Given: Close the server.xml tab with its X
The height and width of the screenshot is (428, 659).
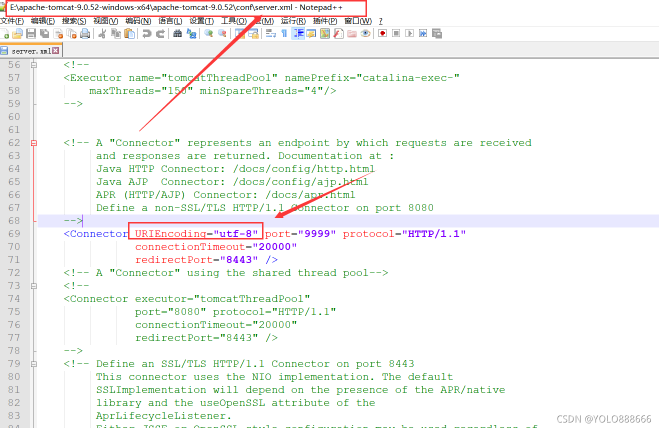Looking at the screenshot, I should (55, 50).
